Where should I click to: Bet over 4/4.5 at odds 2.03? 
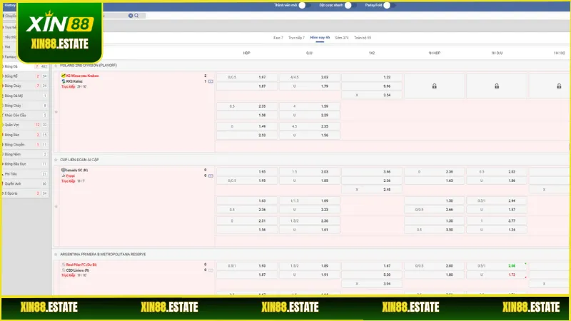tap(310, 77)
